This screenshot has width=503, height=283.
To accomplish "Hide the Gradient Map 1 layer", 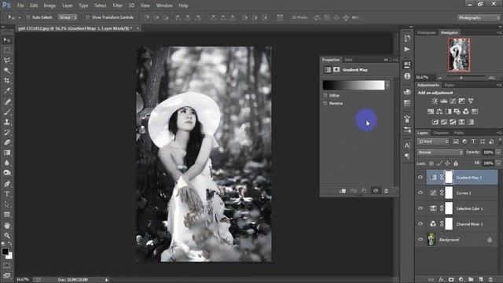I will [x=420, y=177].
